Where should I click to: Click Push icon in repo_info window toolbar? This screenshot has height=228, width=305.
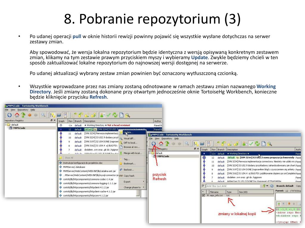coord(236,144)
